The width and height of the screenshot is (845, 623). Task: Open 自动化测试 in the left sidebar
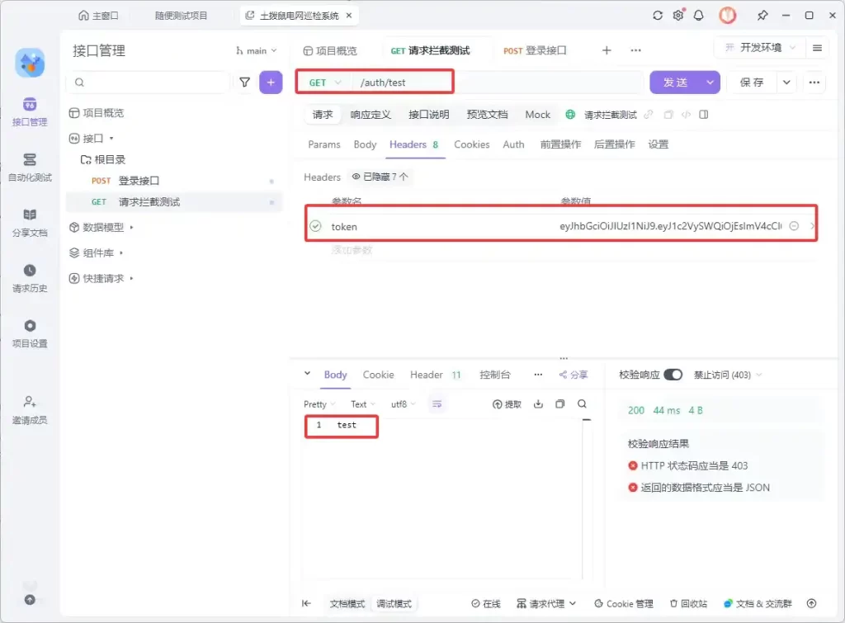[30, 167]
